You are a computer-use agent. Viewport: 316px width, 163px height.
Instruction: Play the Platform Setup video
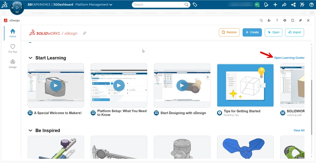[119, 85]
